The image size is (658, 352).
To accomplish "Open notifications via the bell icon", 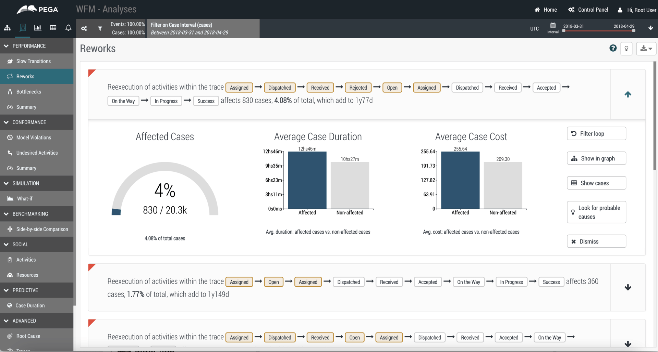I will click(68, 28).
